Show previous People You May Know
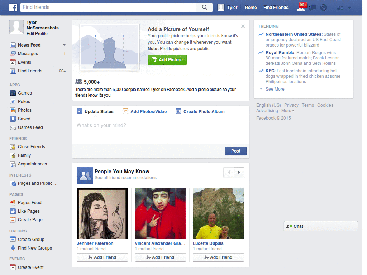This screenshot has height=275, width=367. (x=229, y=172)
